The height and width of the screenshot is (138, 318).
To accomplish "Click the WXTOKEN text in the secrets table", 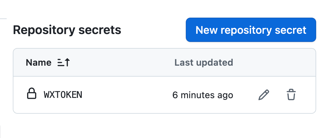I will (63, 95).
